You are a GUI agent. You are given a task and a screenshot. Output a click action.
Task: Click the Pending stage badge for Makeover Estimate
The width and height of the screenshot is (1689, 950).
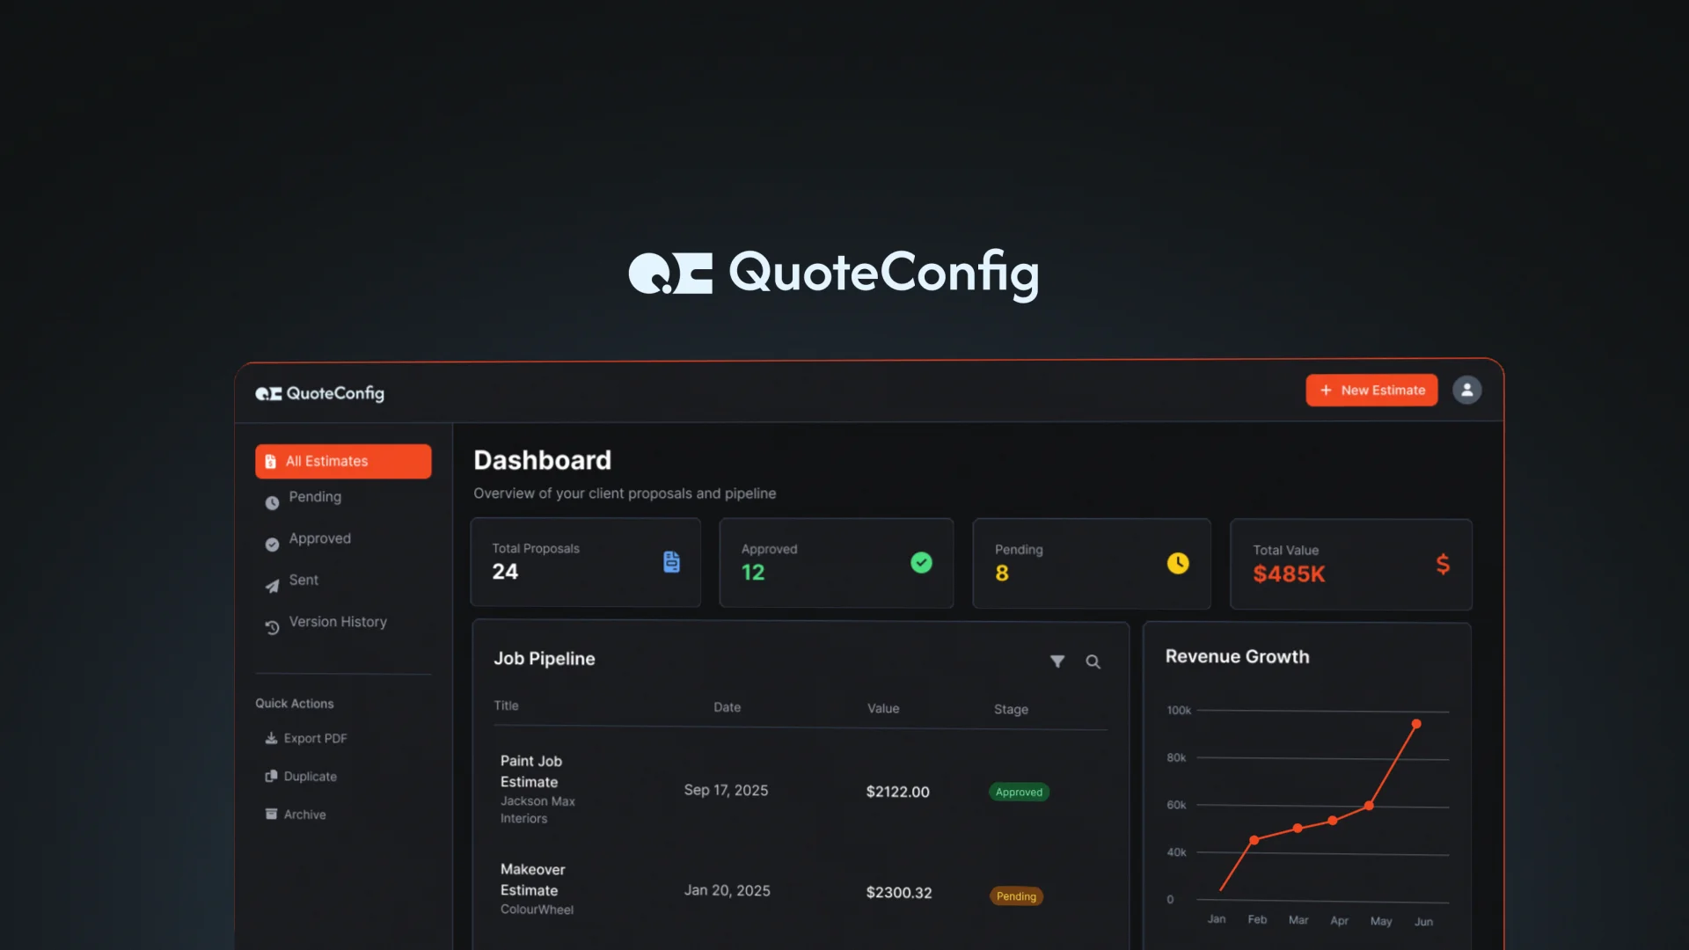(x=1016, y=896)
